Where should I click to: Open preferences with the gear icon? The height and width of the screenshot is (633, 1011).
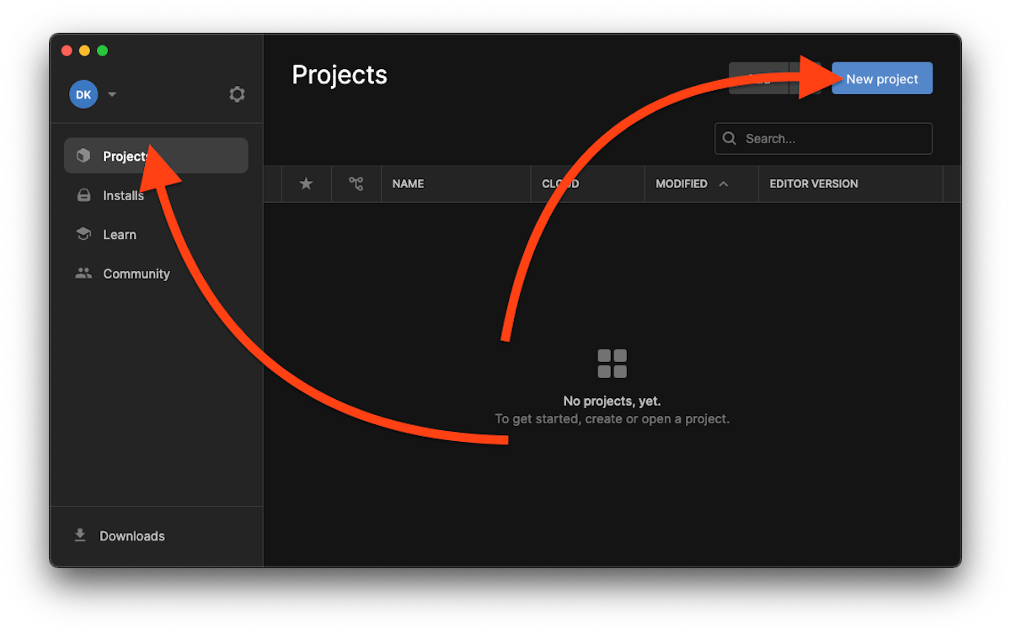(x=237, y=94)
